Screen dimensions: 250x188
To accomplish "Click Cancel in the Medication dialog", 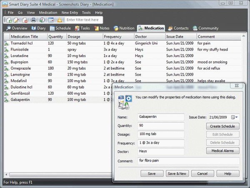I will [x=202, y=174].
